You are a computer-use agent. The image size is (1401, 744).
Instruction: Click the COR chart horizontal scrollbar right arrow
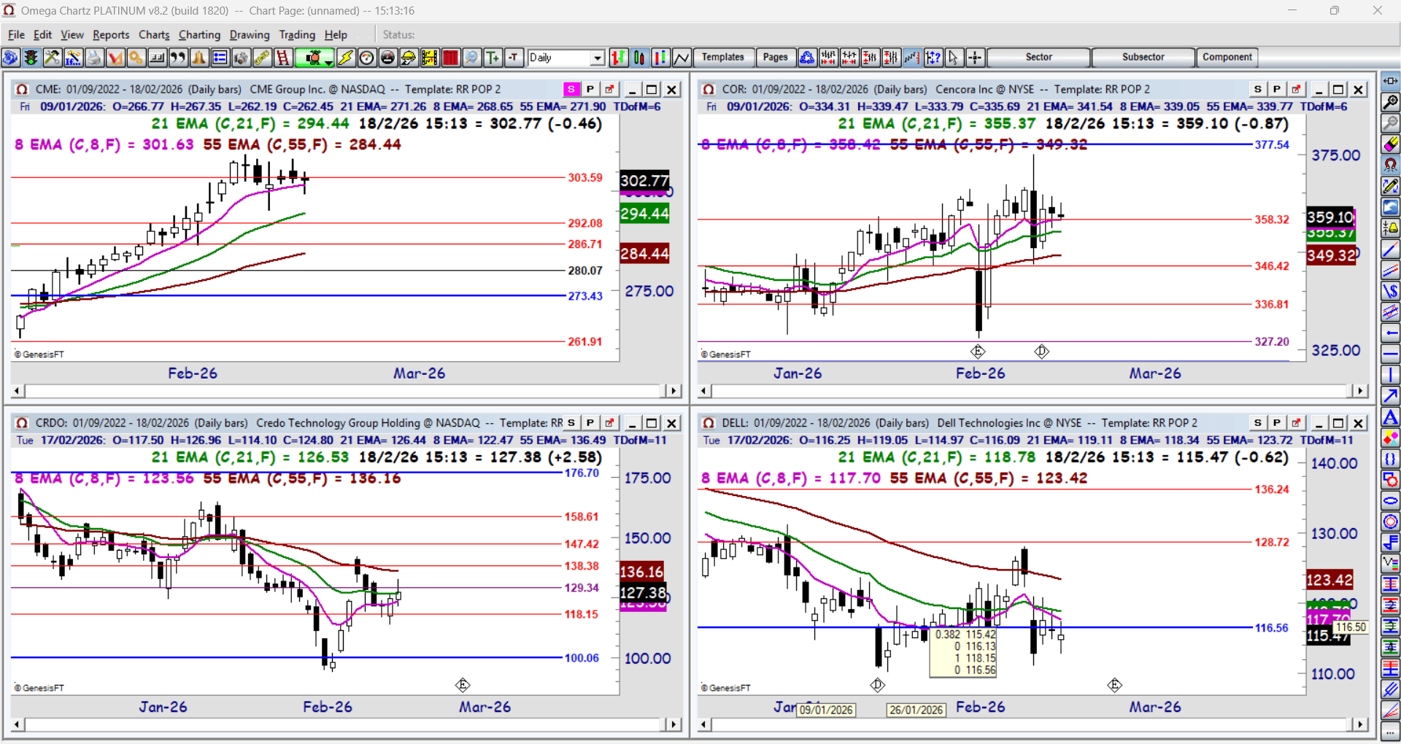[x=1359, y=391]
